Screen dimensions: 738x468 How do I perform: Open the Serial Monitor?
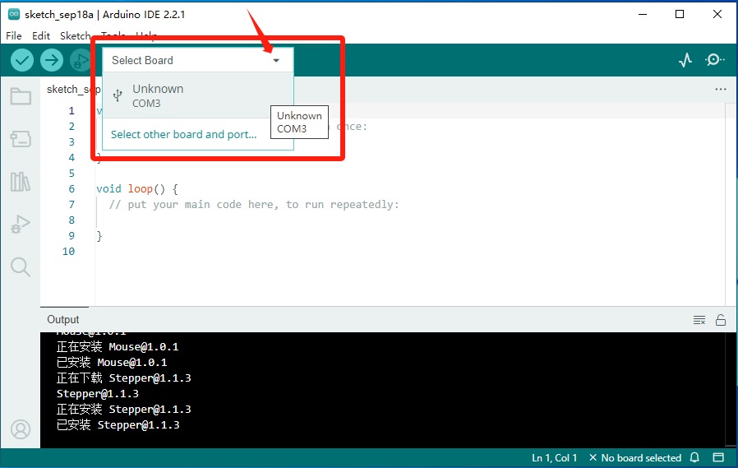714,60
